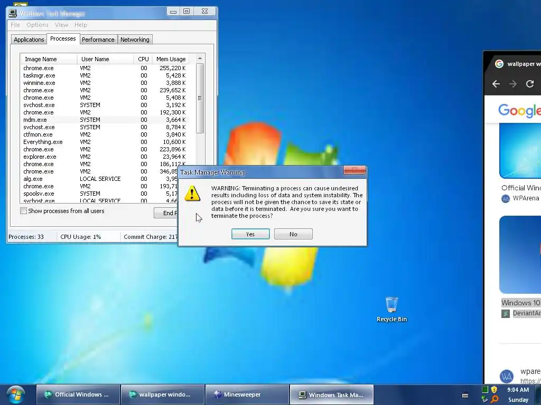Screen dimensions: 541x405
Task: Click the clock showing 9:04 AM
Action: click(518, 390)
